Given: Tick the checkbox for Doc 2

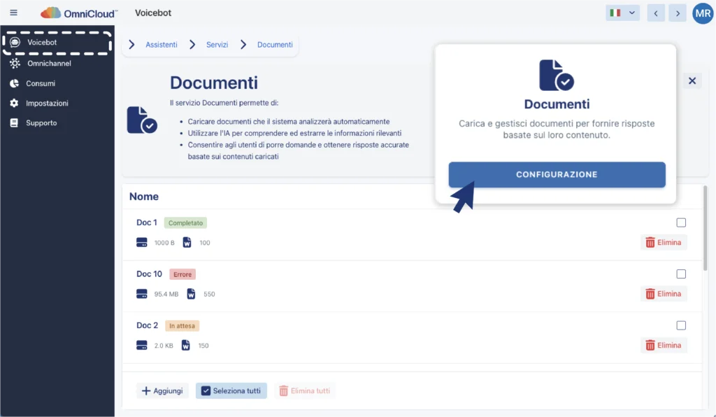Looking at the screenshot, I should (x=681, y=325).
